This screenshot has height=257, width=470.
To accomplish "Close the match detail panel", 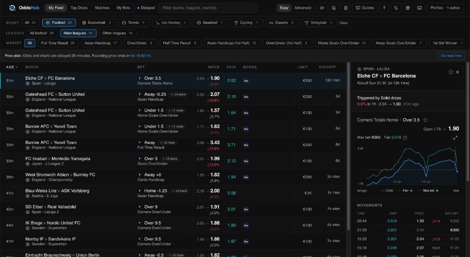I will coord(458,72).
